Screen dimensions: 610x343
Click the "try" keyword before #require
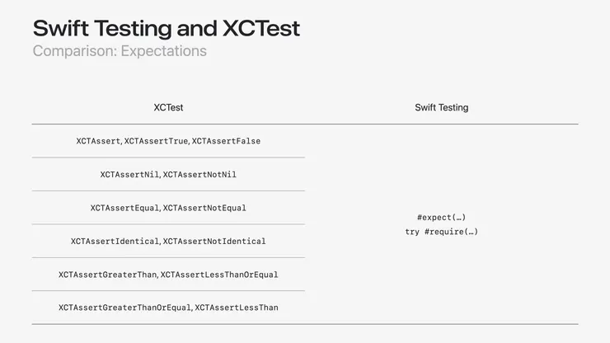412,232
